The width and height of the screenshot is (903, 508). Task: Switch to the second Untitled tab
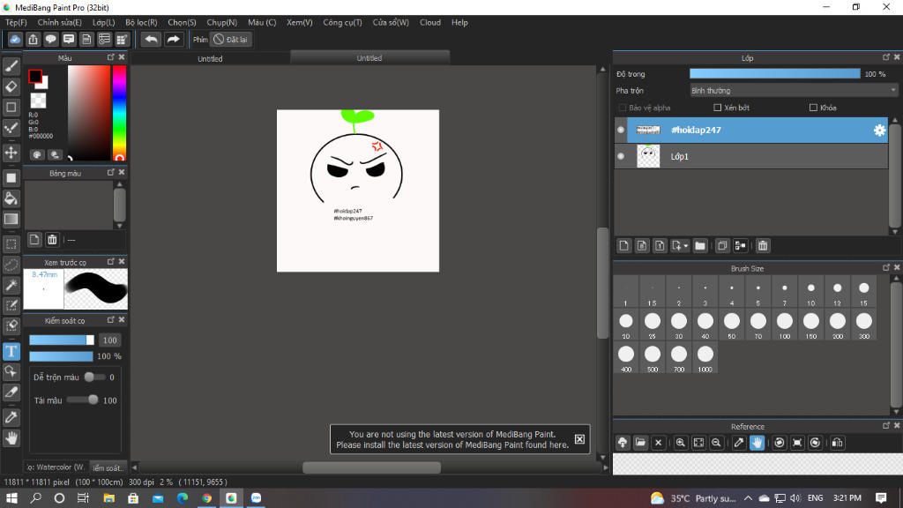[369, 58]
